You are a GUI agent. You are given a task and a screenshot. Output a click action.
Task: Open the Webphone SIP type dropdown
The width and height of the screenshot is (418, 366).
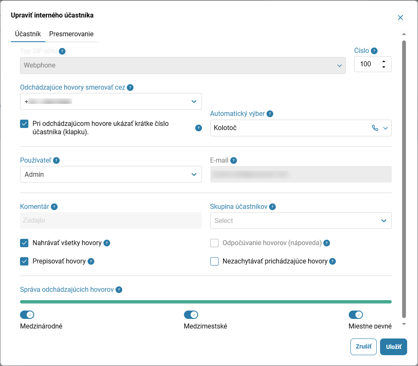coord(183,65)
